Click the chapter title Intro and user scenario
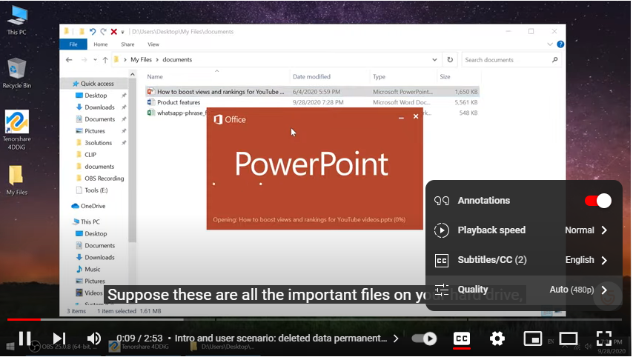The width and height of the screenshot is (633, 357). coord(281,338)
